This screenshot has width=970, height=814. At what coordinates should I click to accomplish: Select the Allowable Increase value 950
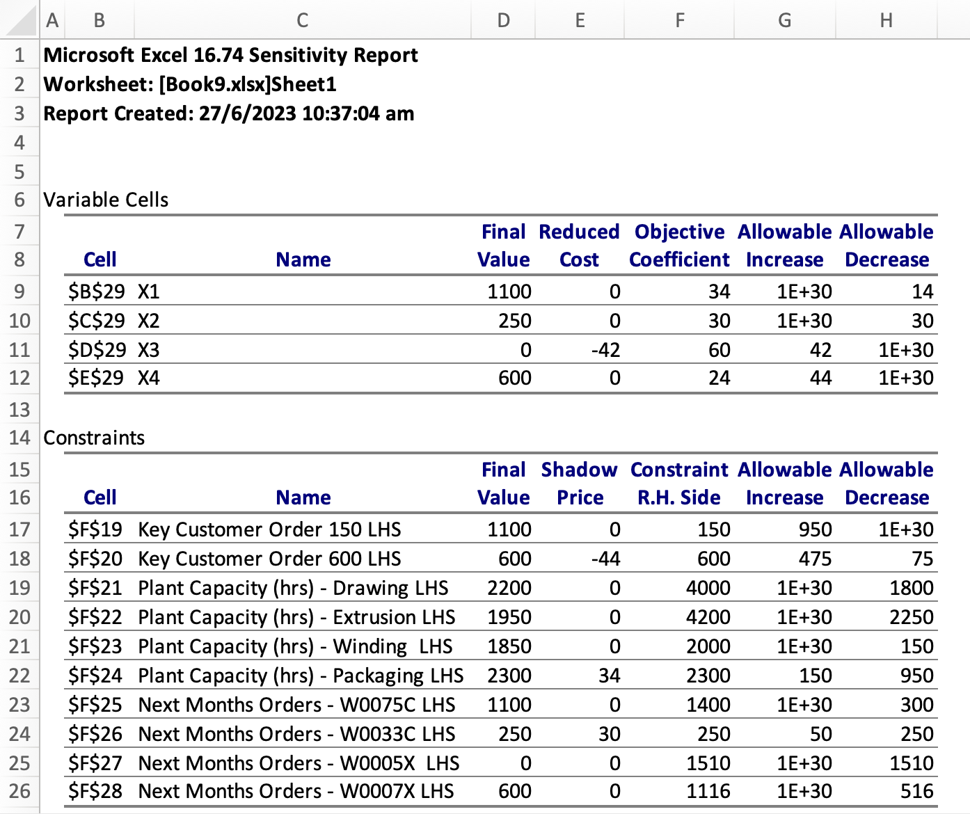click(x=815, y=529)
